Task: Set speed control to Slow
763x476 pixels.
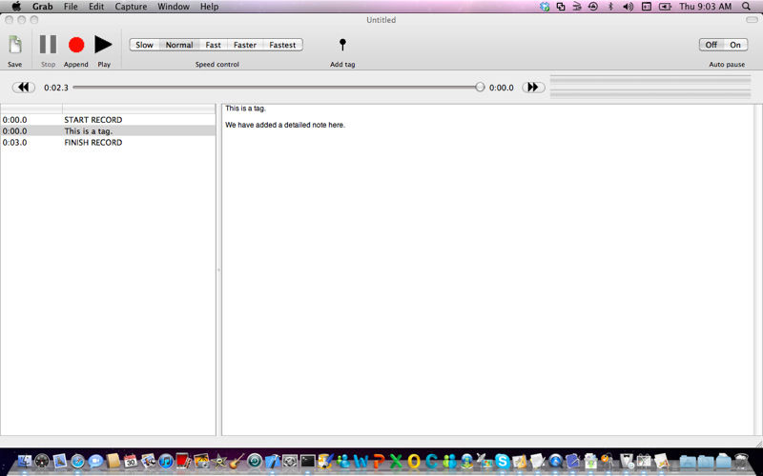Action: pyautogui.click(x=144, y=45)
